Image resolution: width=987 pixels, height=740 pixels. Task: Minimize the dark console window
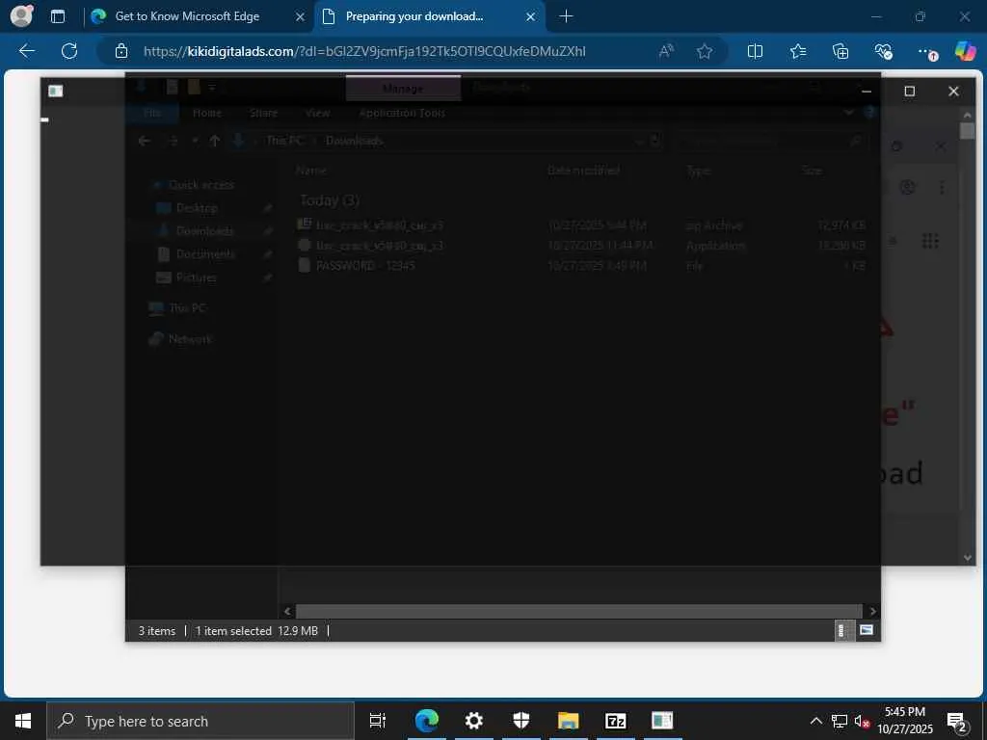[x=867, y=92]
